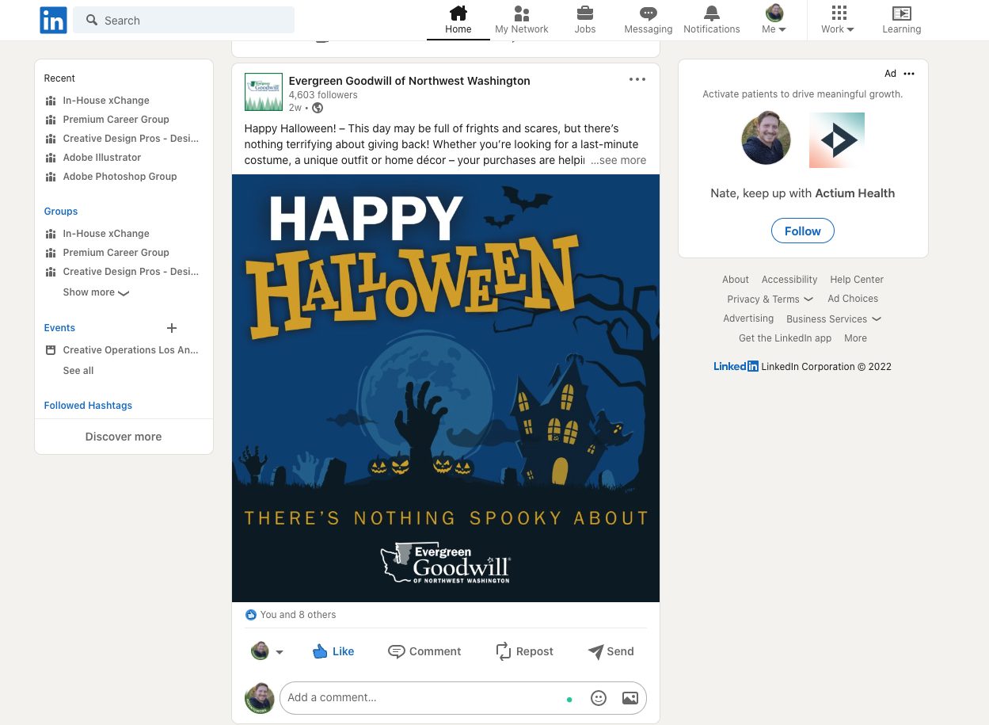Open Creative Operations Los Angeles event
The width and height of the screenshot is (989, 725).
pos(131,350)
